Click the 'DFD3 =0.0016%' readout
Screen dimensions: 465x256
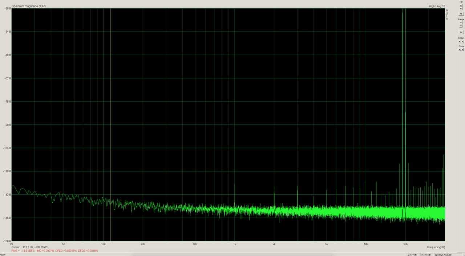pyautogui.click(x=88, y=251)
